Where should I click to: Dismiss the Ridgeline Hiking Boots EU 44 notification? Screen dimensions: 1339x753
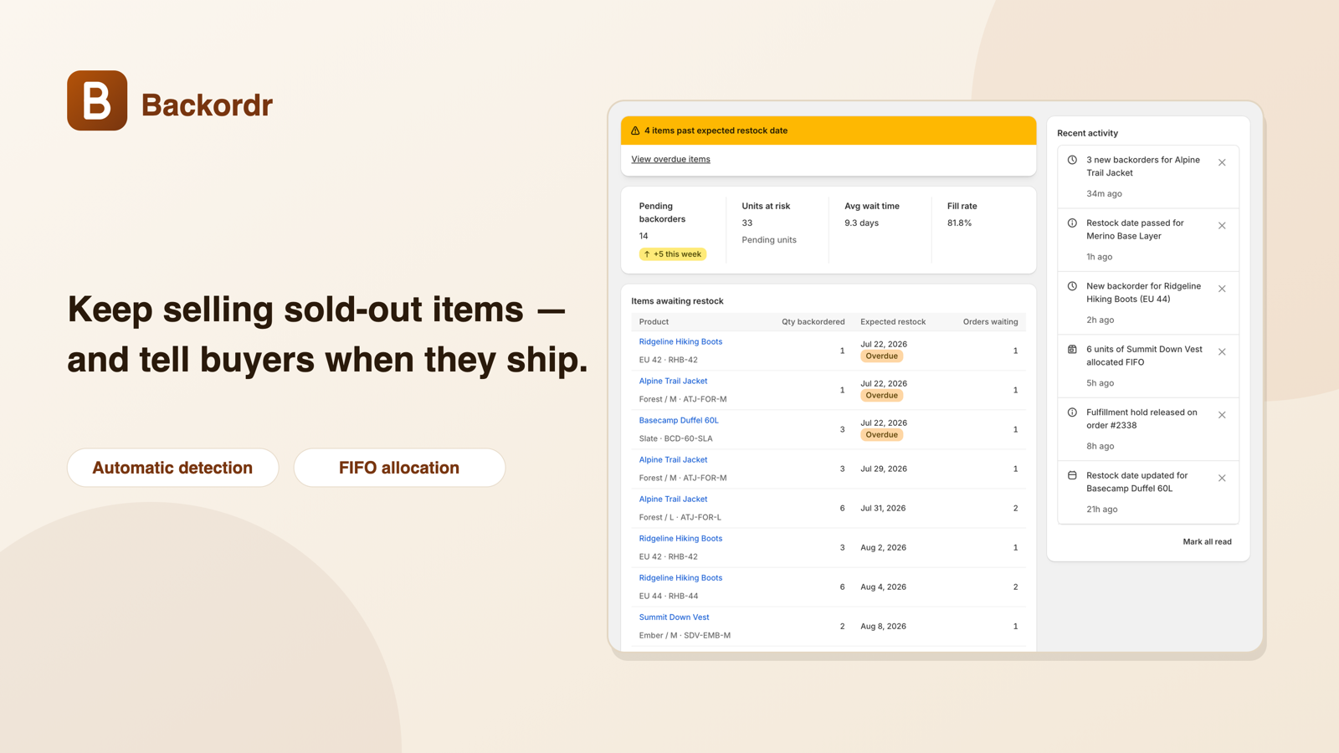1222,289
